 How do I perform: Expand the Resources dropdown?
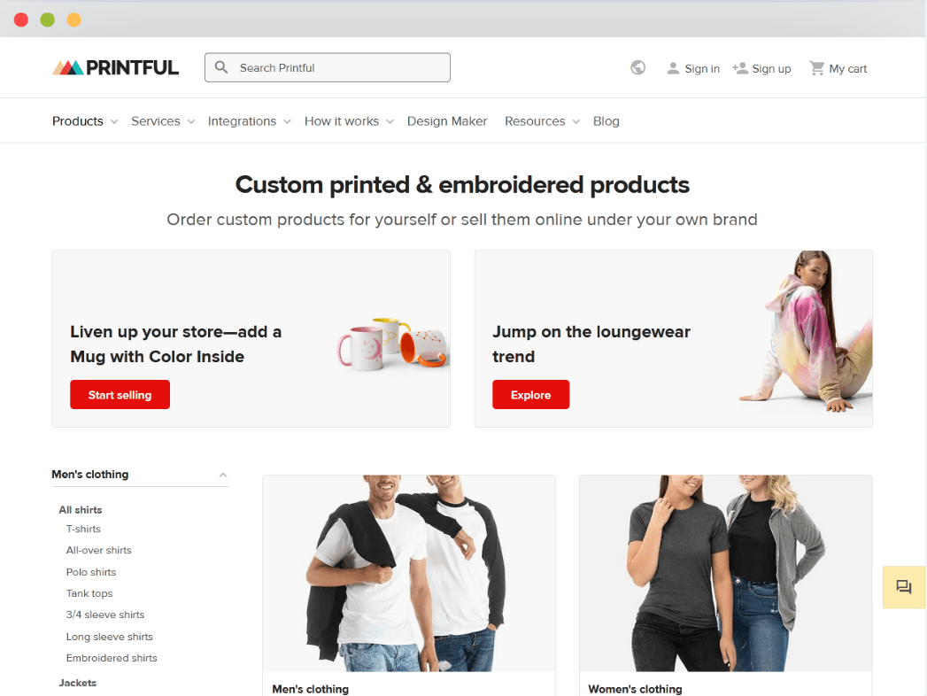tap(542, 121)
